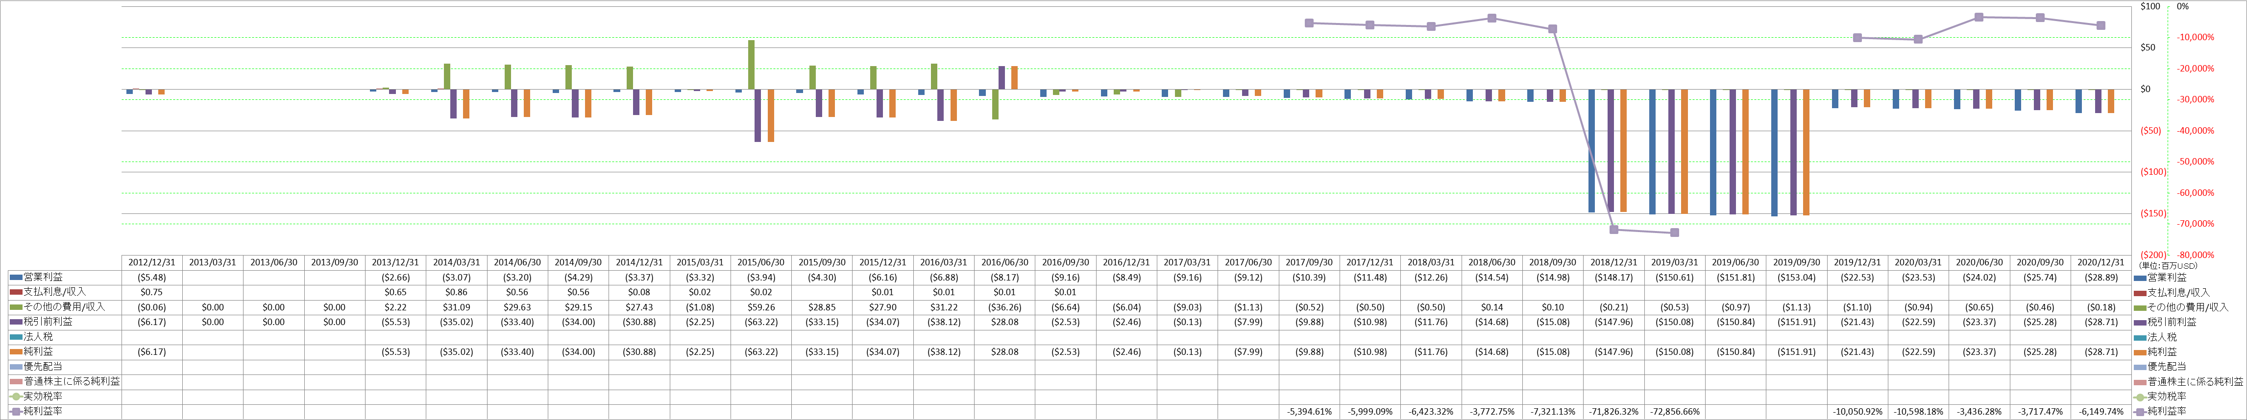Click the -10,050.92% net margin cell
2247x420 pixels.
(x=1857, y=411)
